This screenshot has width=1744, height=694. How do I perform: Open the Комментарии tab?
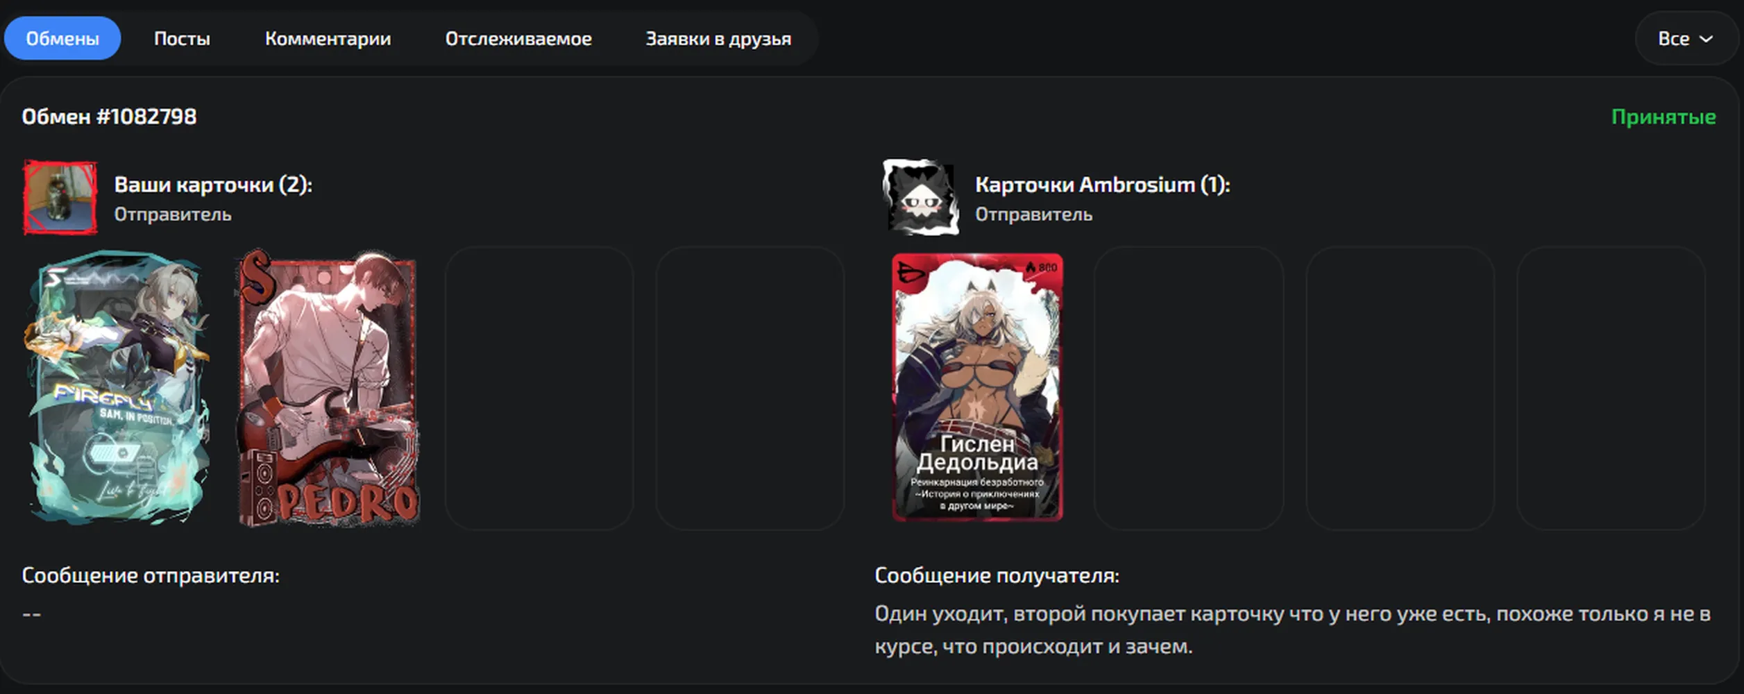pos(328,38)
